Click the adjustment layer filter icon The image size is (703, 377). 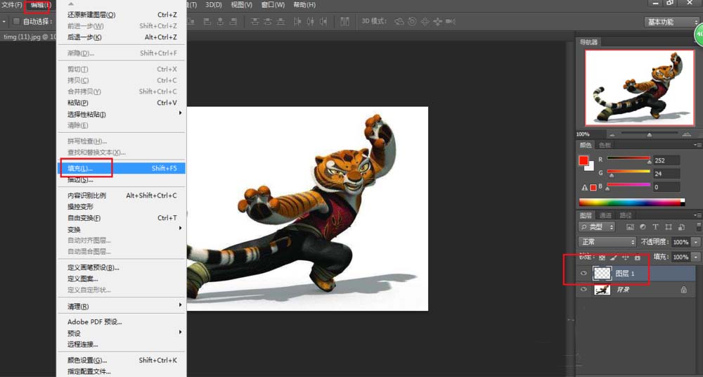(x=643, y=227)
